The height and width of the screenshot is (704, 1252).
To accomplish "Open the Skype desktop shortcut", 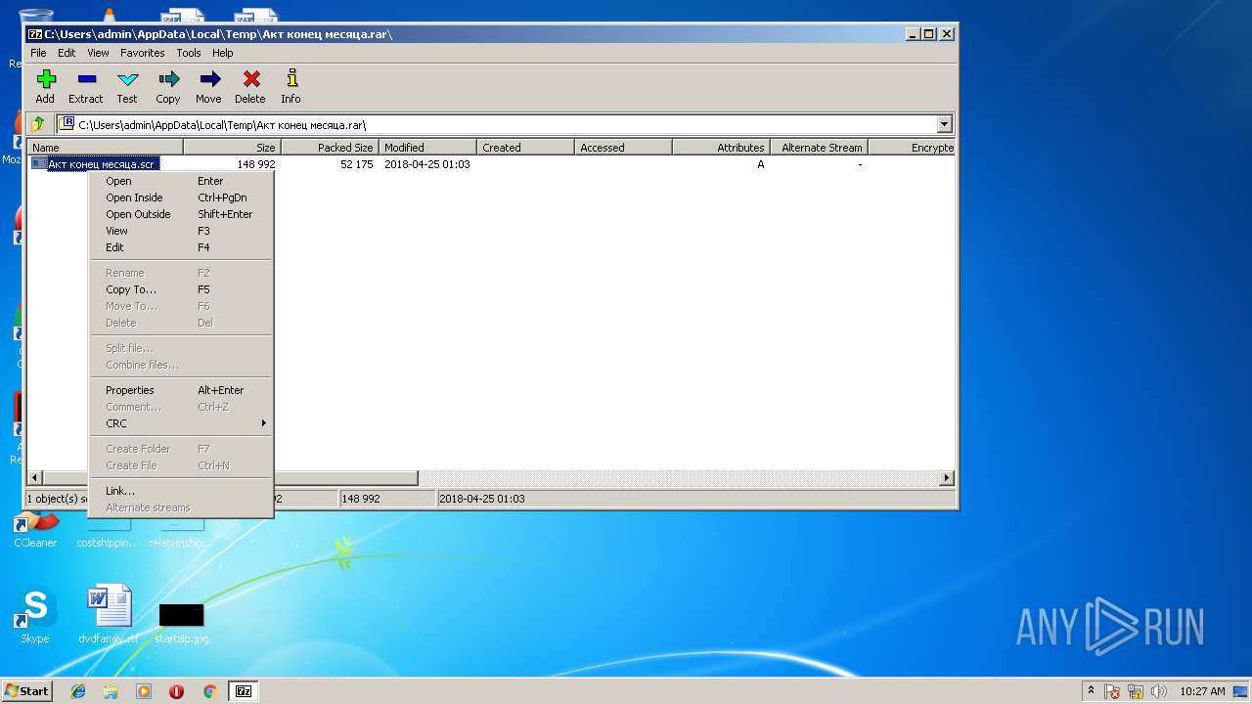I will 35,616.
